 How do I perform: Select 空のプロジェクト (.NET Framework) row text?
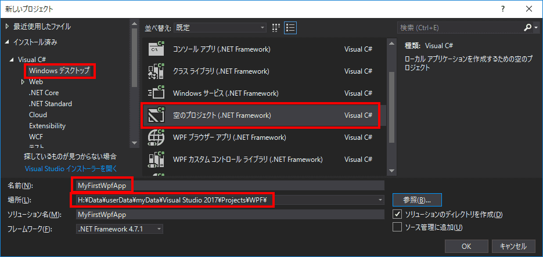tap(222, 115)
